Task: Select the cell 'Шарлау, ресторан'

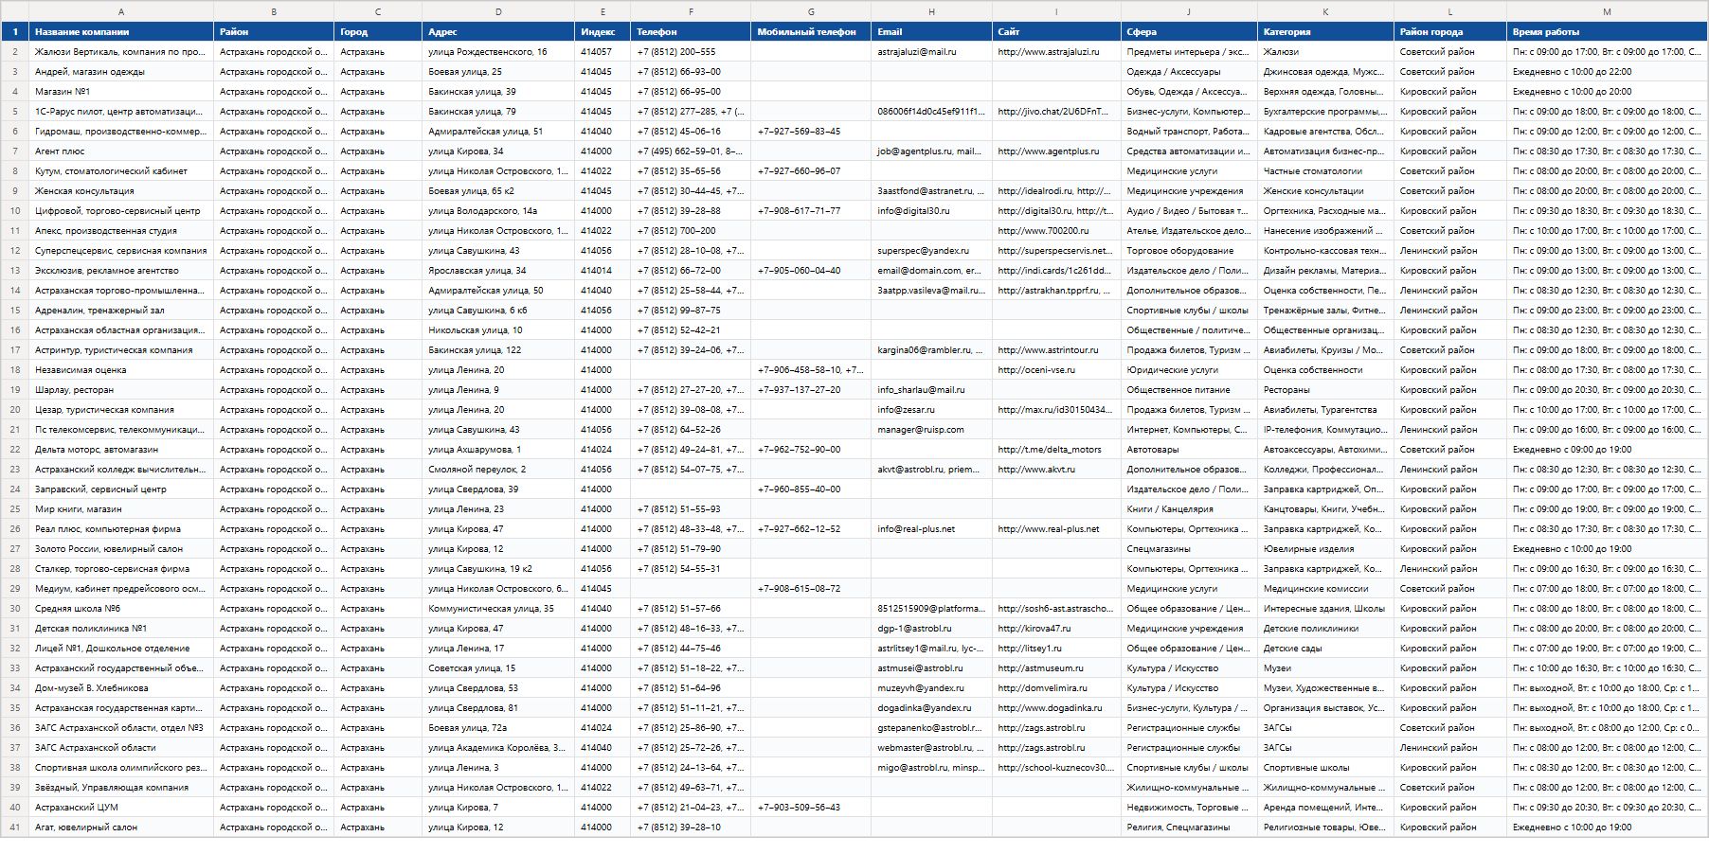Action: click(x=121, y=390)
